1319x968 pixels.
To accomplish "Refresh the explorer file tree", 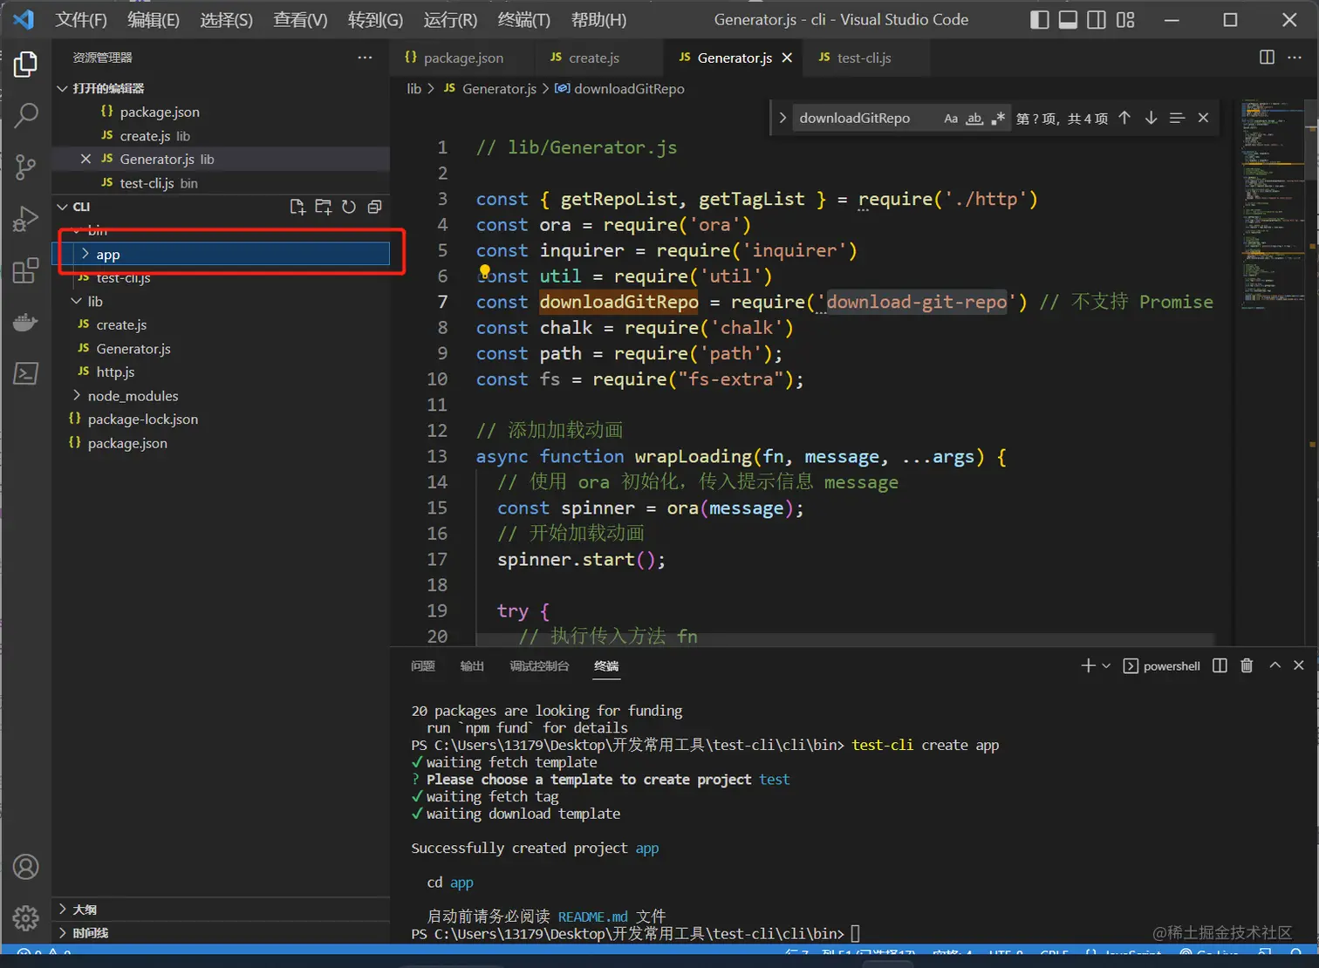I will 349,207.
